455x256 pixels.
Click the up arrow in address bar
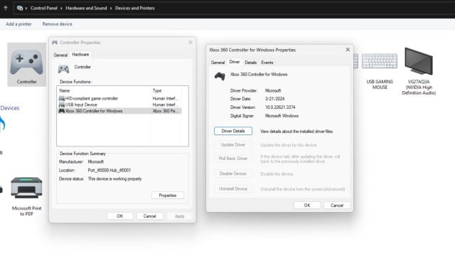[x=6, y=8]
